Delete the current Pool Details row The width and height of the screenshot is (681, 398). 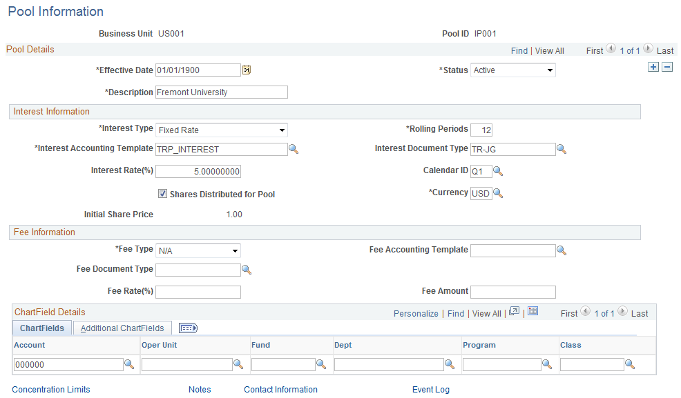pyautogui.click(x=667, y=67)
